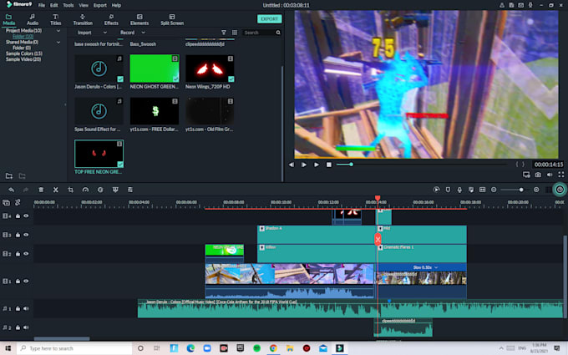Switch to the Split Screen tab
568x355 pixels.
pos(172,20)
